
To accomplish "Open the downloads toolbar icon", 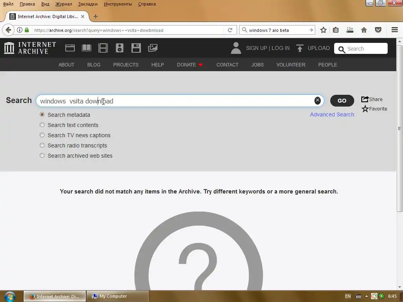I will point(350,30).
